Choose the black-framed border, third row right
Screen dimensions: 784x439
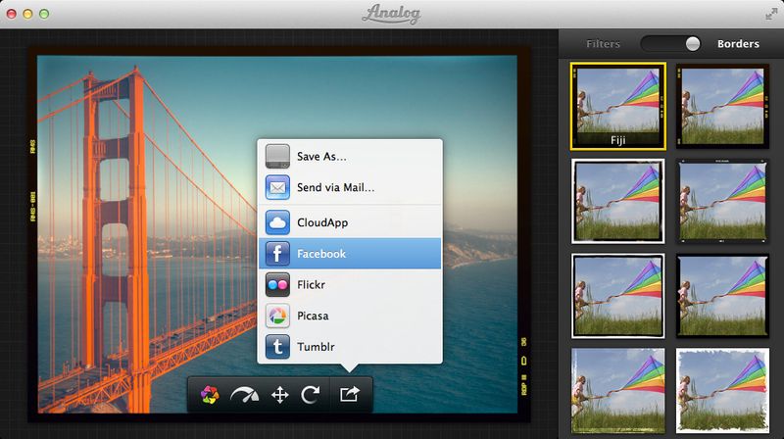tap(722, 296)
